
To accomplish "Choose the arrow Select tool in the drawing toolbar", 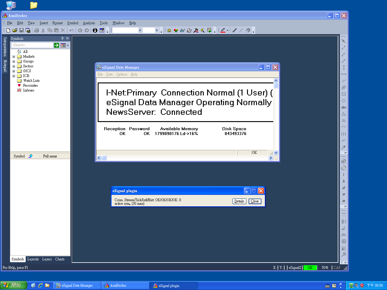I will pos(344,41).
